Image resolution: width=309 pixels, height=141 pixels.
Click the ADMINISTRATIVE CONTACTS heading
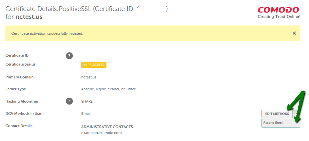pyautogui.click(x=107, y=127)
